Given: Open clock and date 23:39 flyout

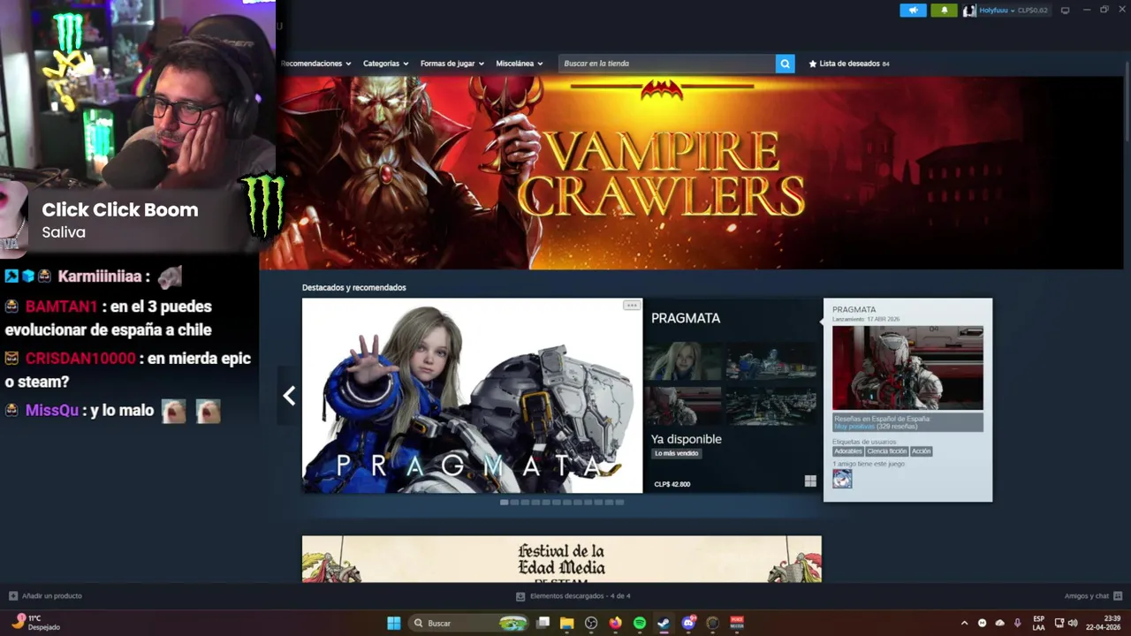Looking at the screenshot, I should click(1104, 623).
